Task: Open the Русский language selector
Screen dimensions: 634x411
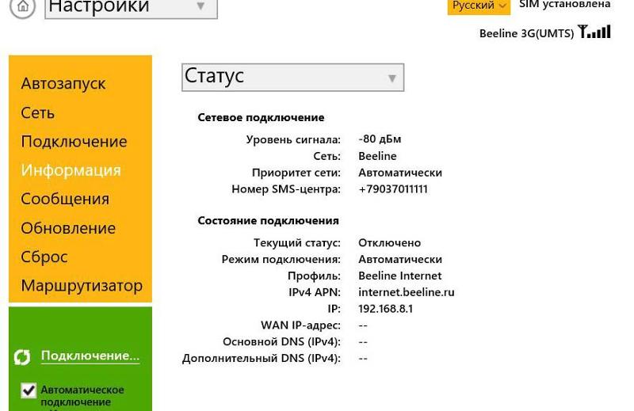Action: point(479,6)
